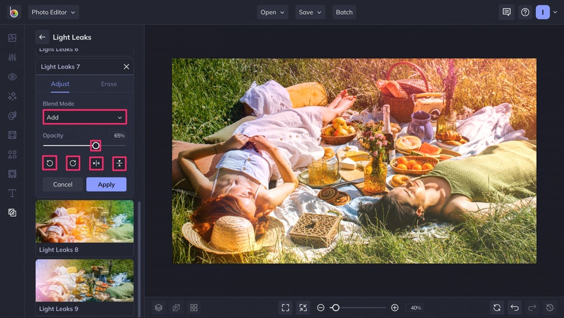Click the resize canvas icon in bottom bar

coord(176,308)
